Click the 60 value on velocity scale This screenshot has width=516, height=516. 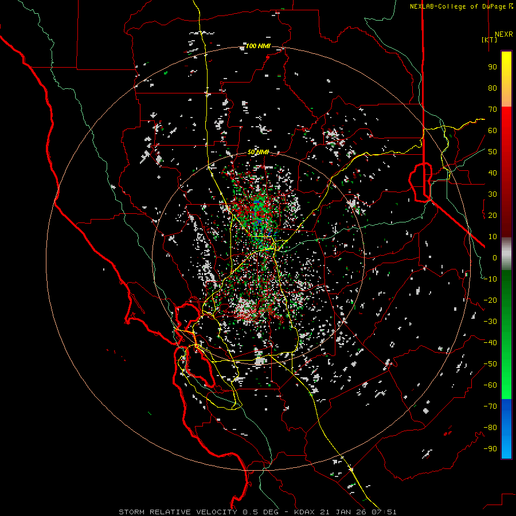pos(492,131)
